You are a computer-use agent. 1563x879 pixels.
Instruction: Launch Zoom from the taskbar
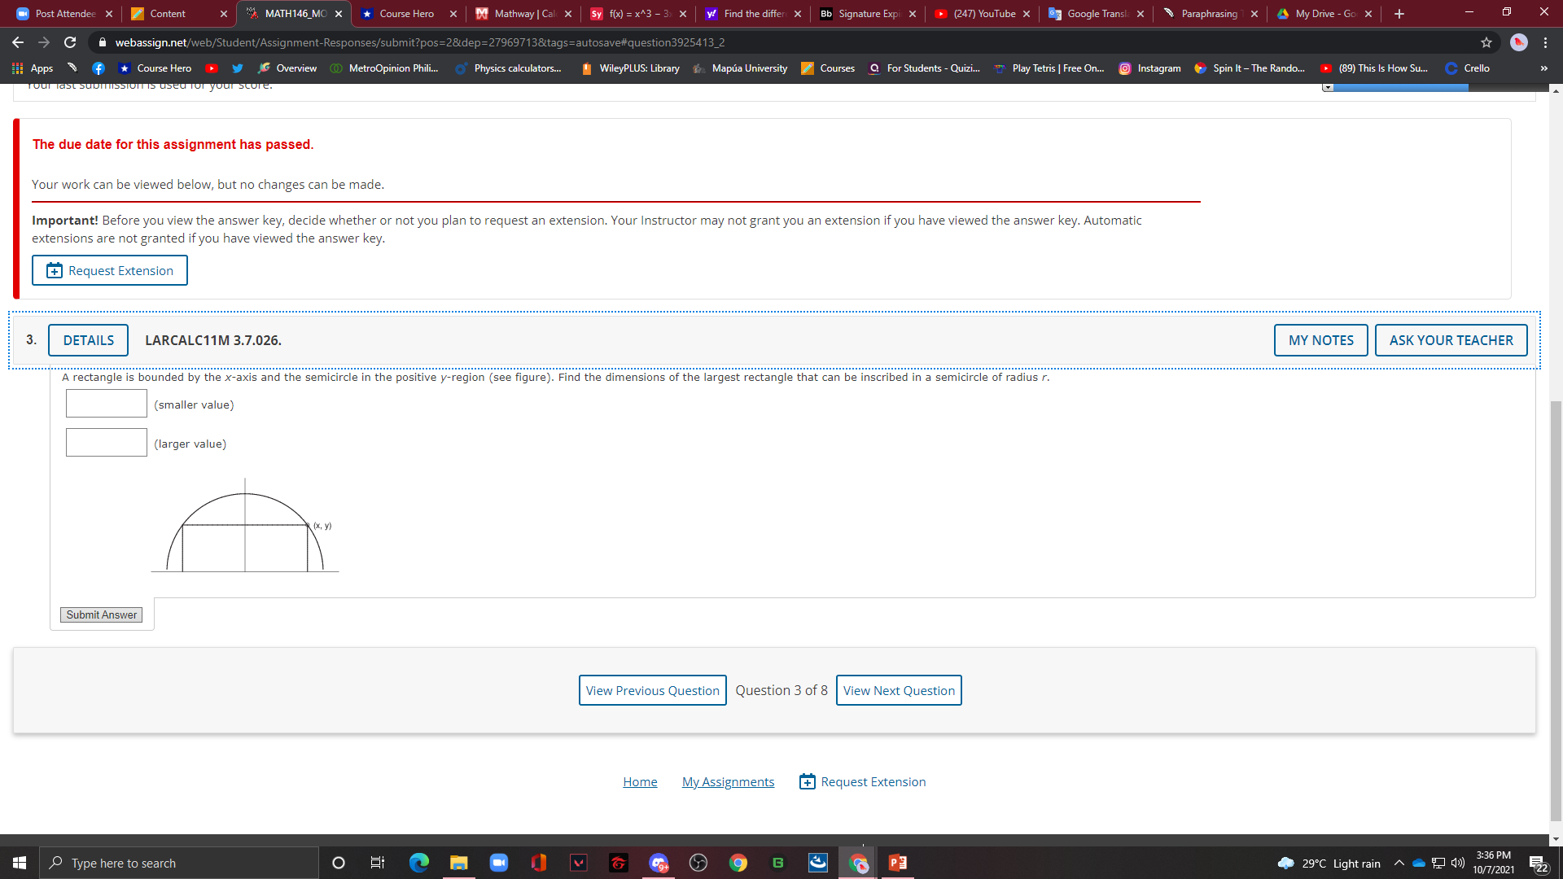499,863
